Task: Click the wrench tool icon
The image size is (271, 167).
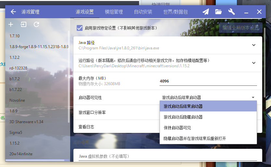Action: (x=232, y=12)
